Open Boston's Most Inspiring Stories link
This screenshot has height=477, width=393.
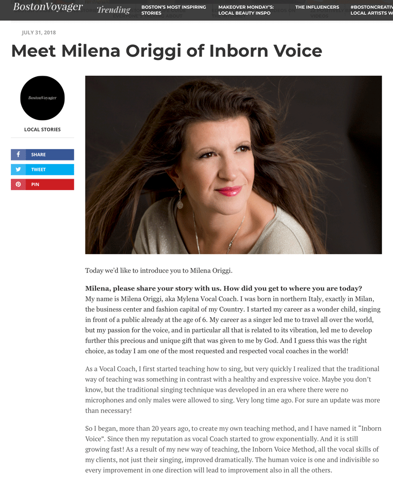pyautogui.click(x=173, y=10)
